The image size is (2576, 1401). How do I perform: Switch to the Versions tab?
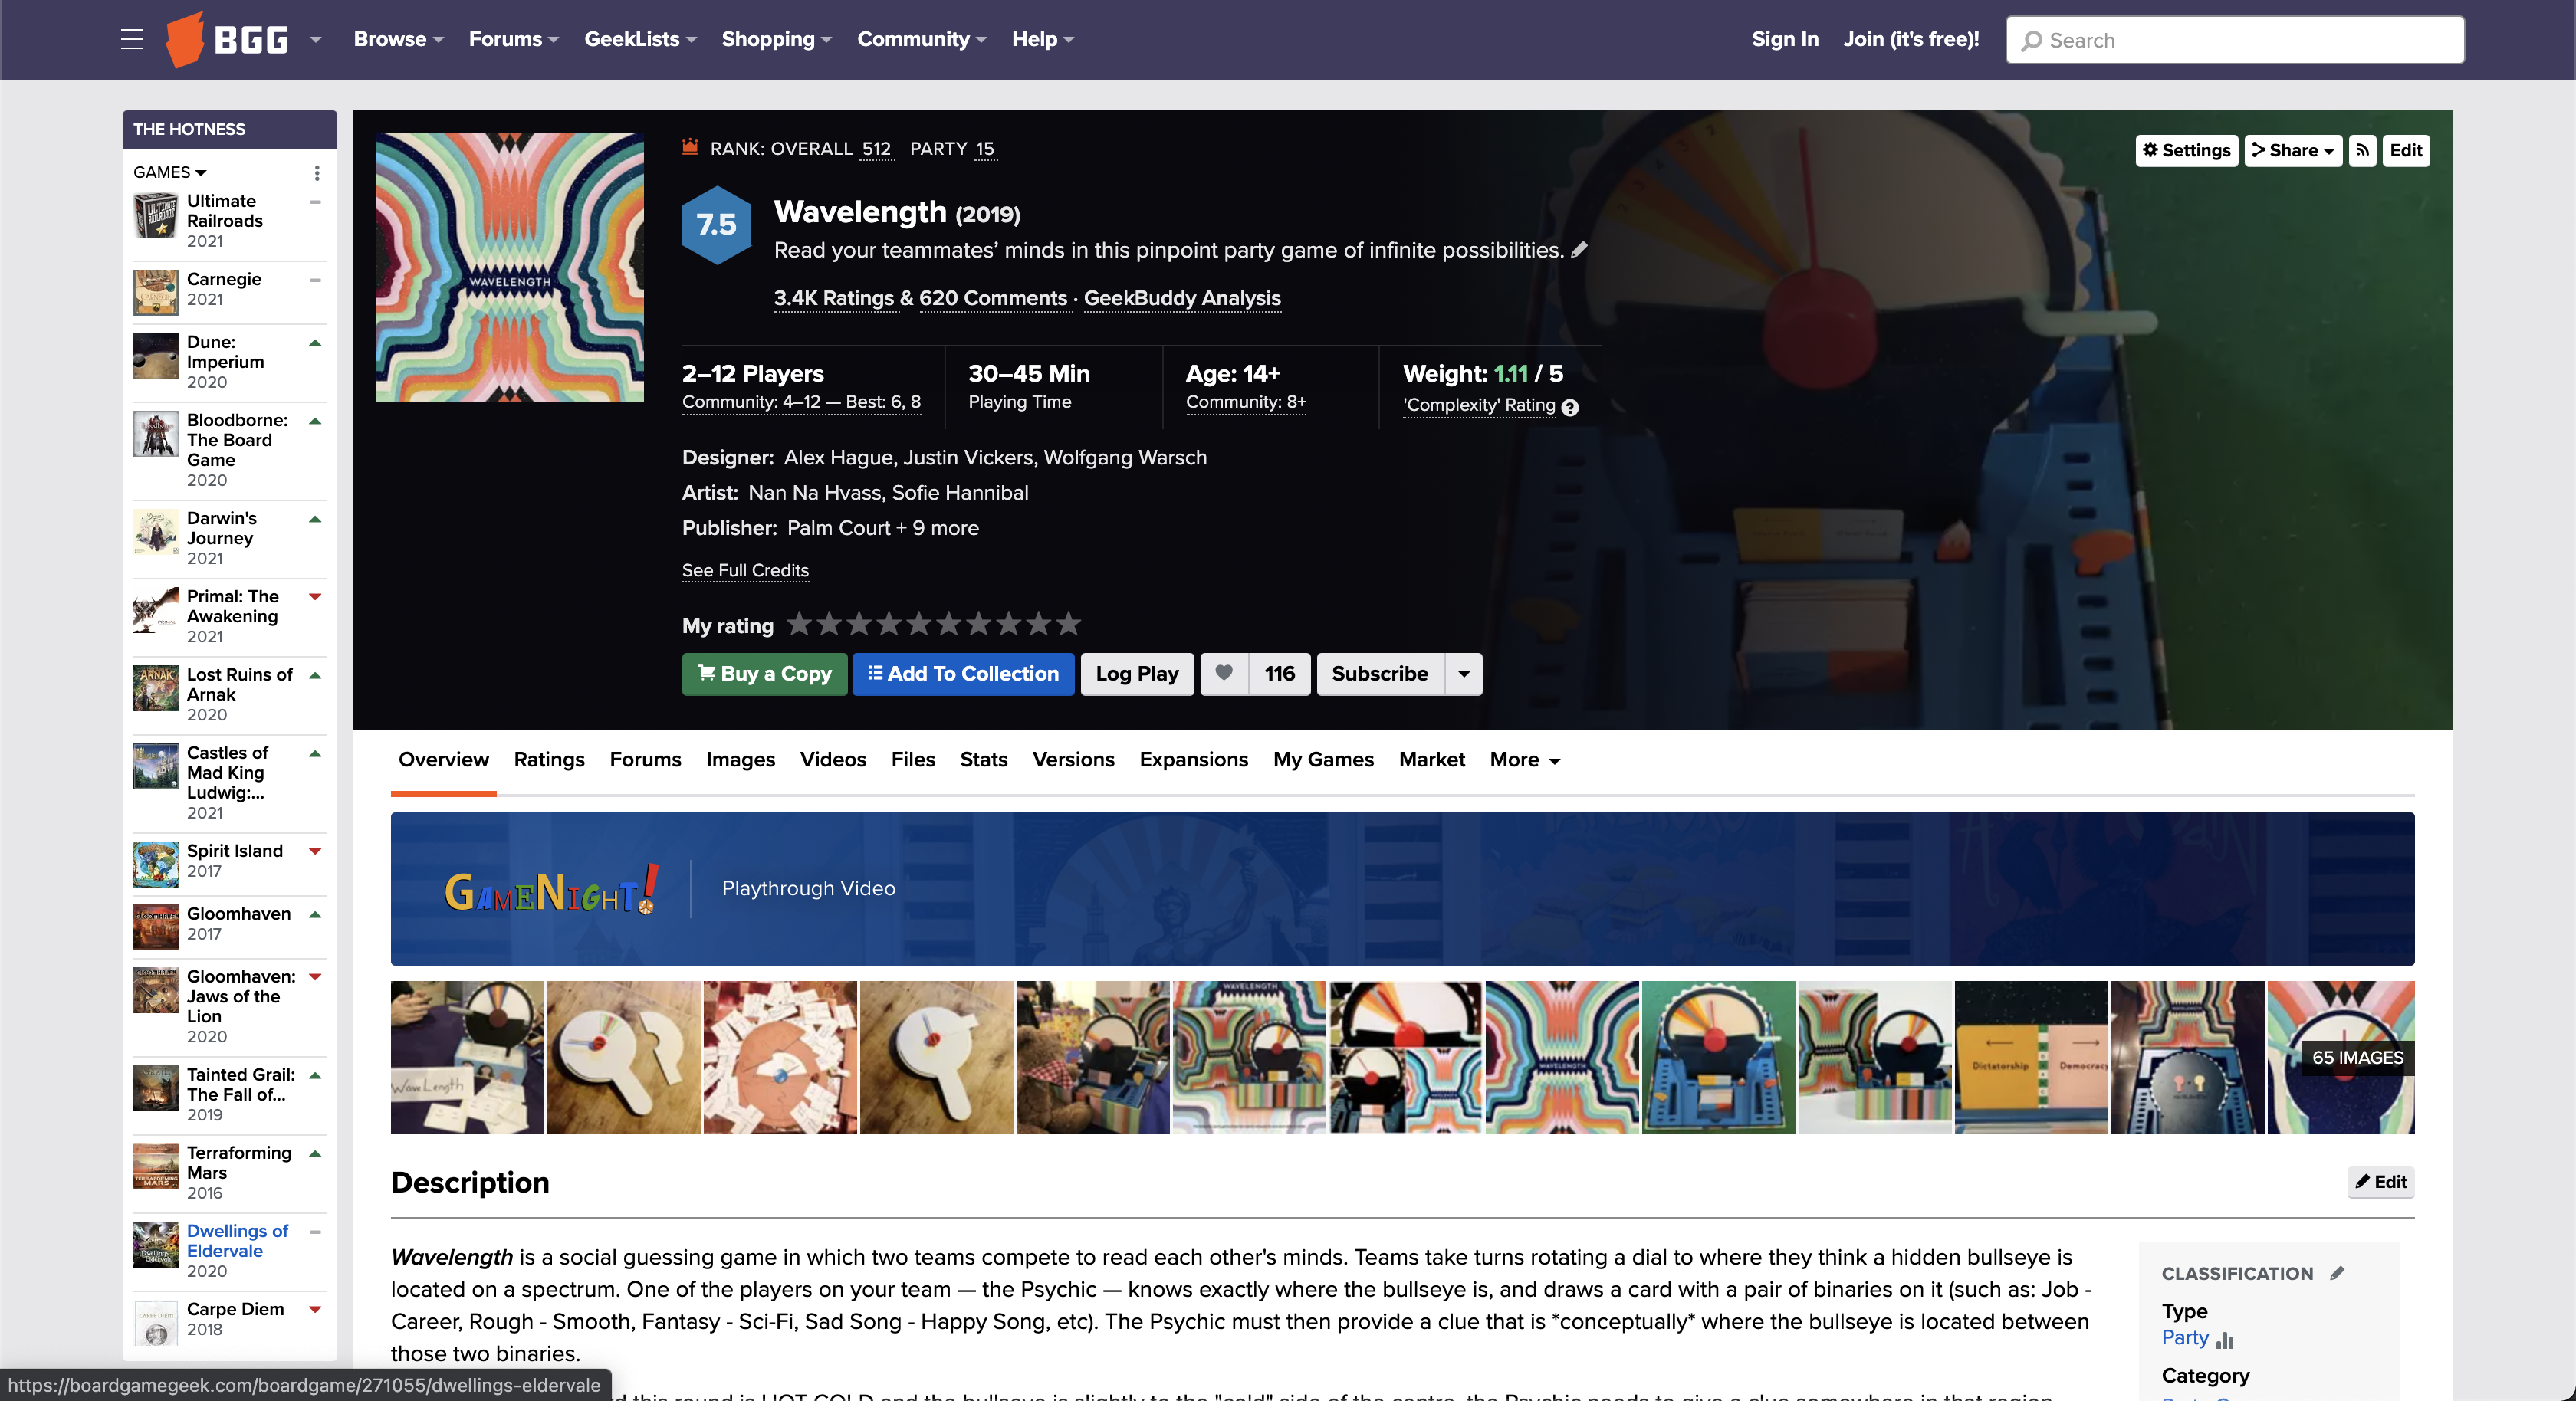(1073, 760)
